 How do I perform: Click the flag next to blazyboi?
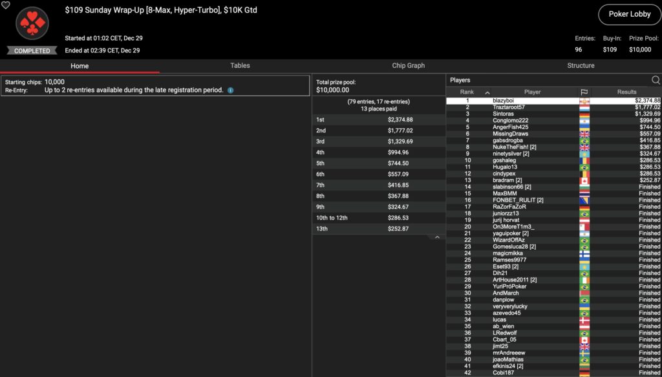(x=584, y=101)
